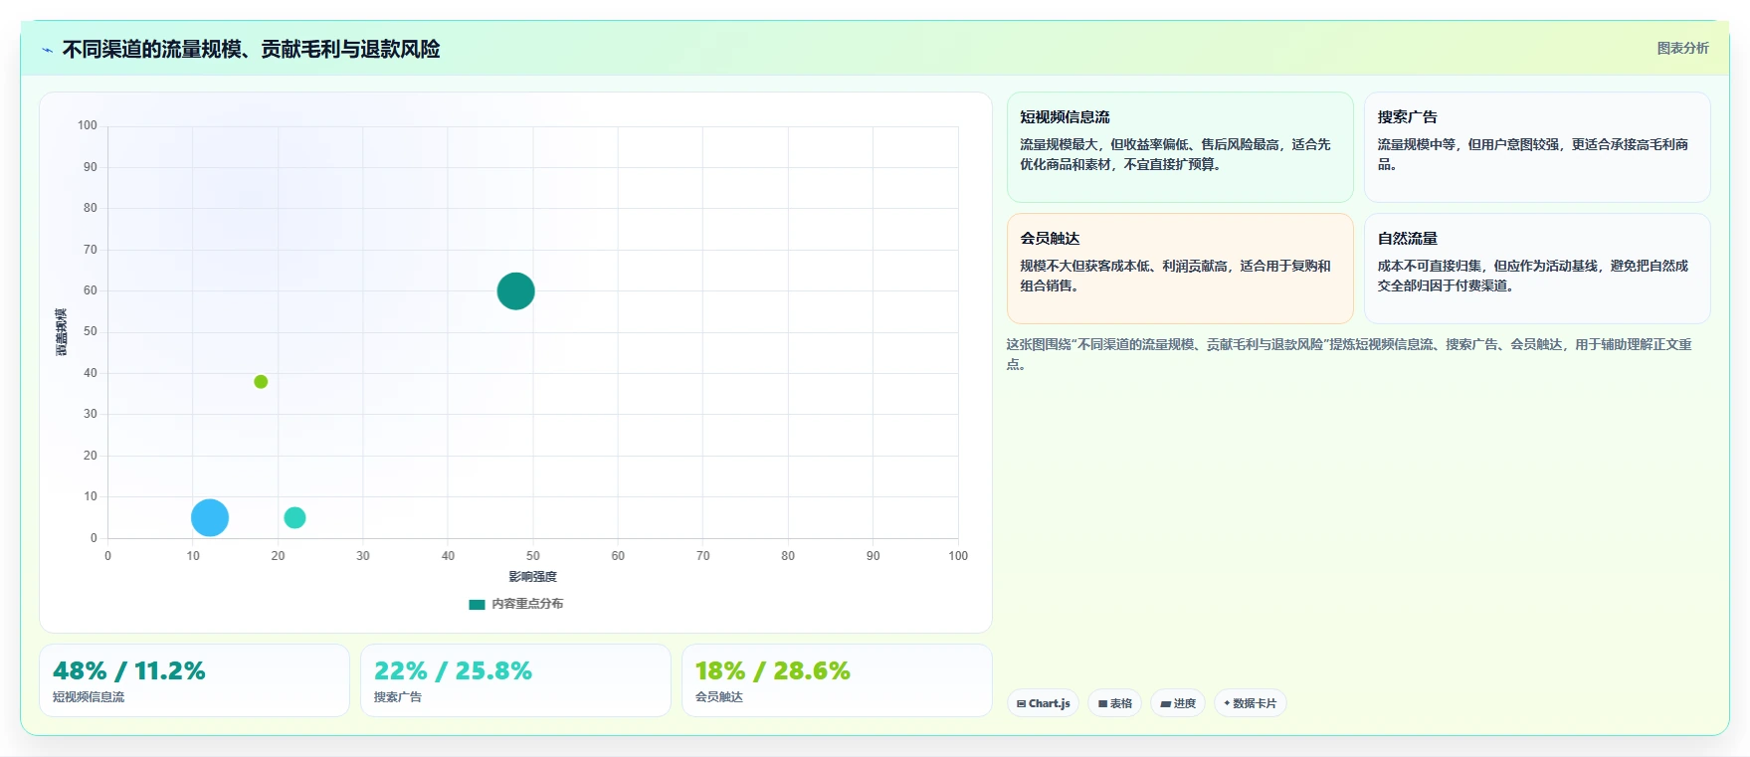Click the small icon before the page title

tap(47, 50)
